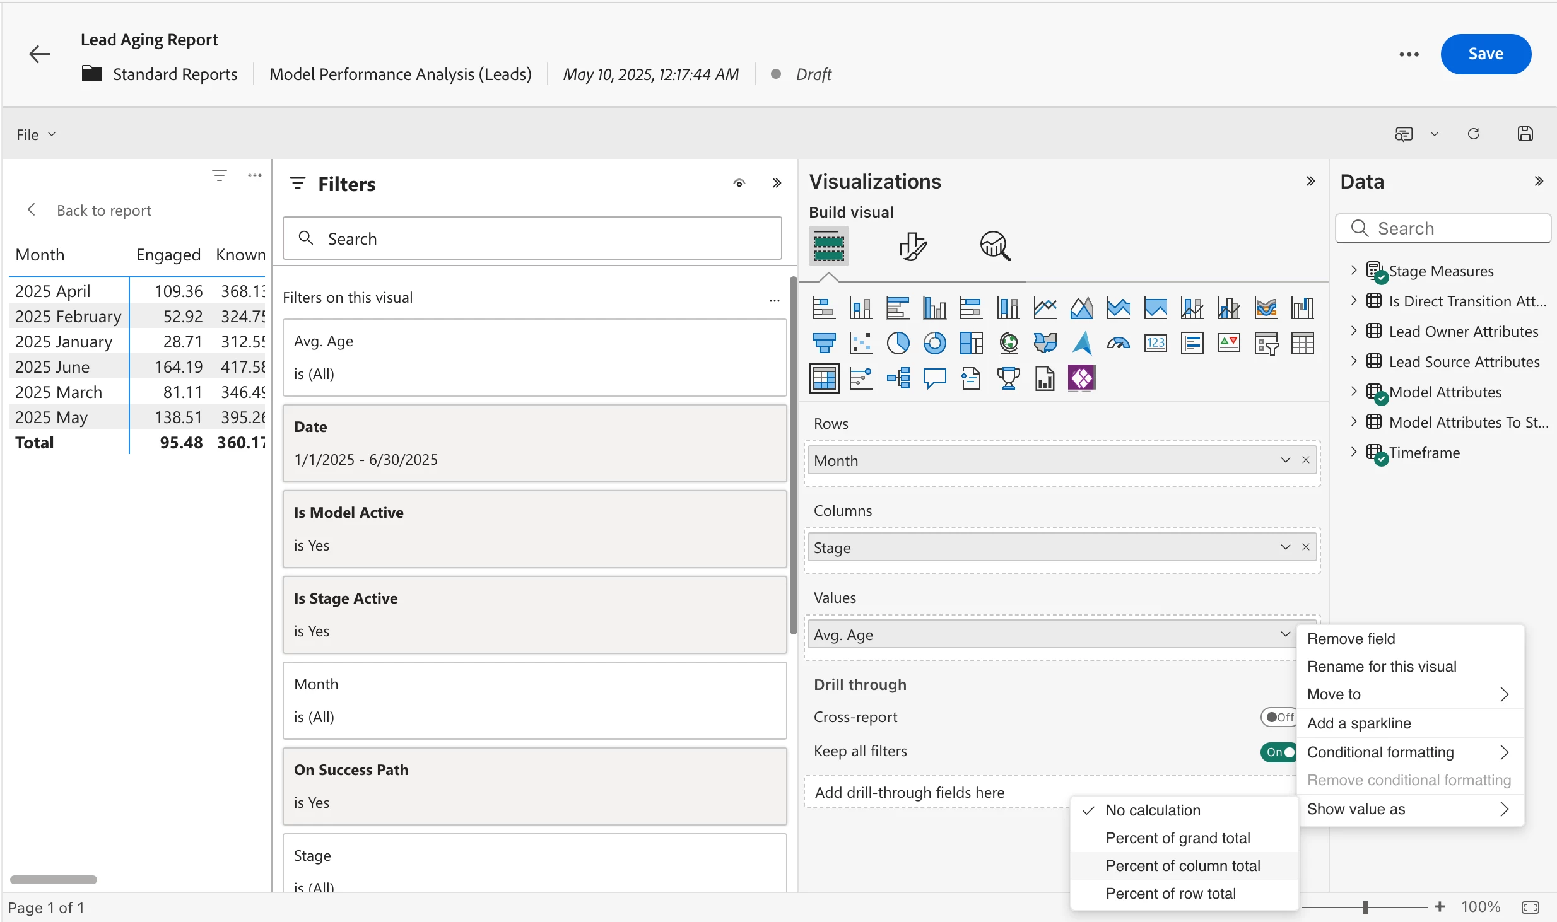Choose Percent of column total

point(1182,866)
